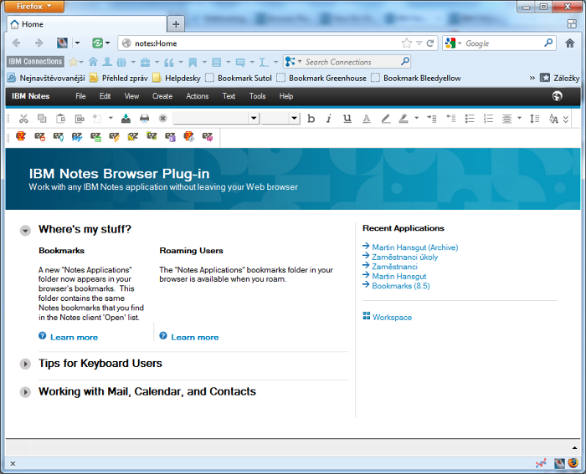
Task: Click the Outdent icon
Action: (x=450, y=119)
